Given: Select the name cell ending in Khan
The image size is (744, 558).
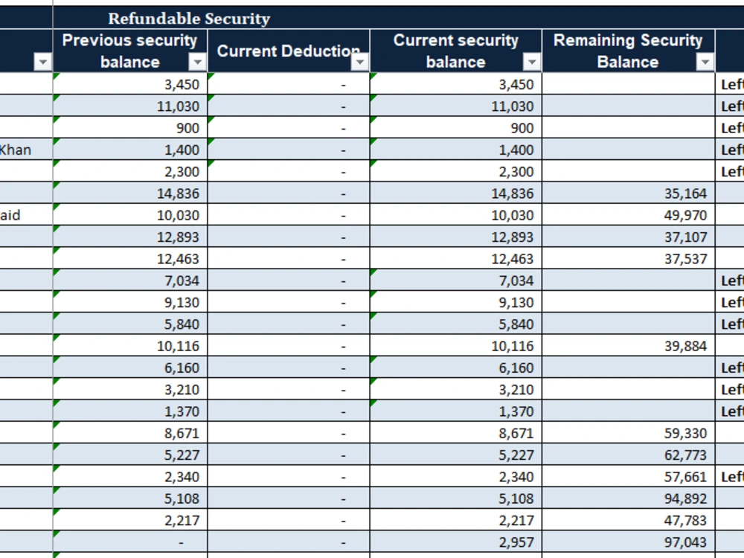Looking at the screenshot, I should coord(26,150).
